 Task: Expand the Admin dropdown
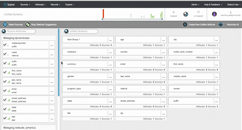point(195,5)
